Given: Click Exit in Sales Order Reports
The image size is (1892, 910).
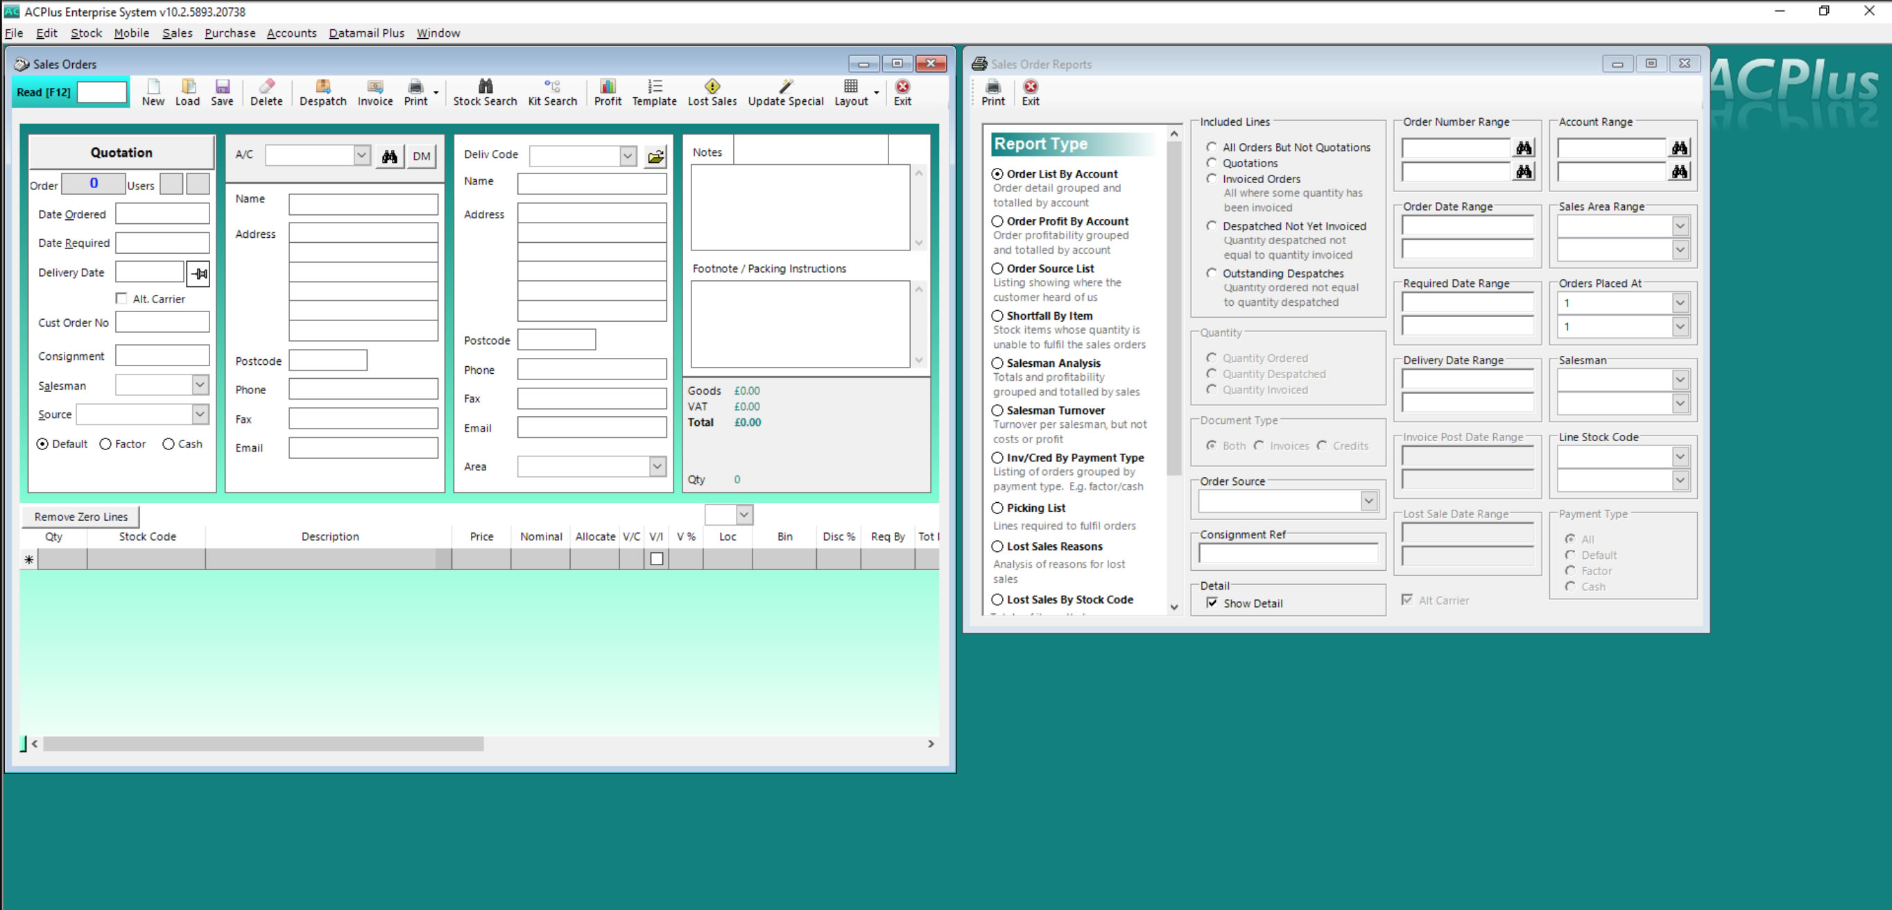Looking at the screenshot, I should click(1031, 92).
